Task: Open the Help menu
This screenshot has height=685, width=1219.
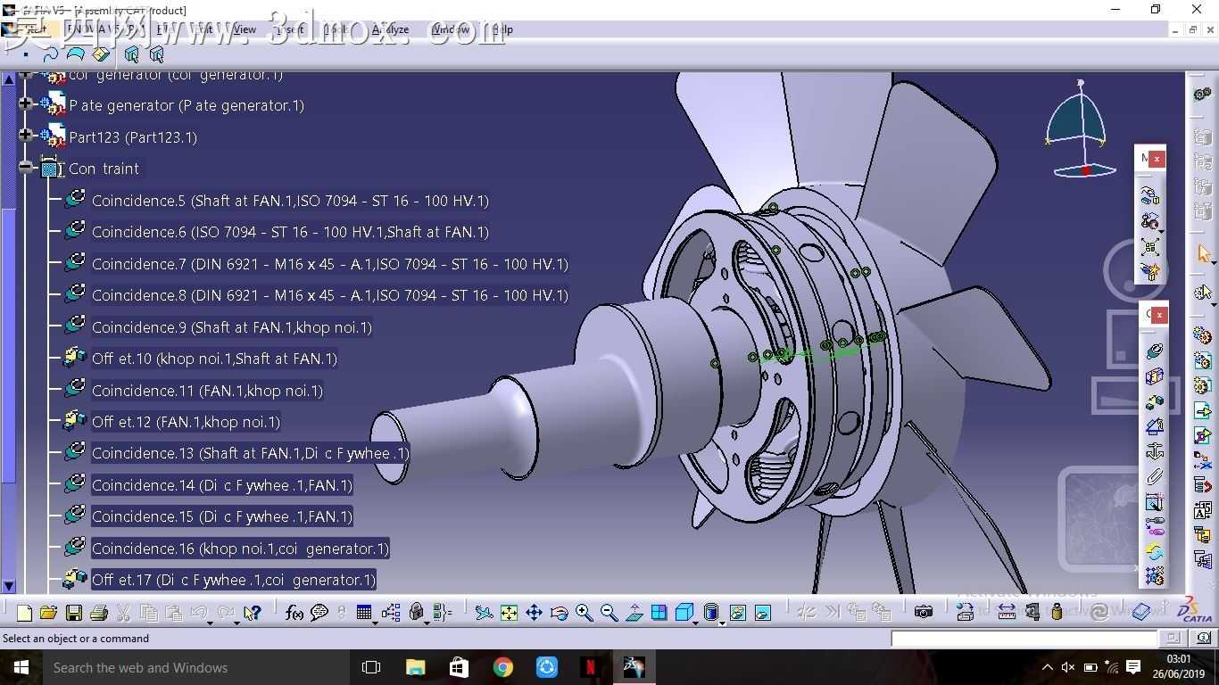Action: (x=502, y=29)
